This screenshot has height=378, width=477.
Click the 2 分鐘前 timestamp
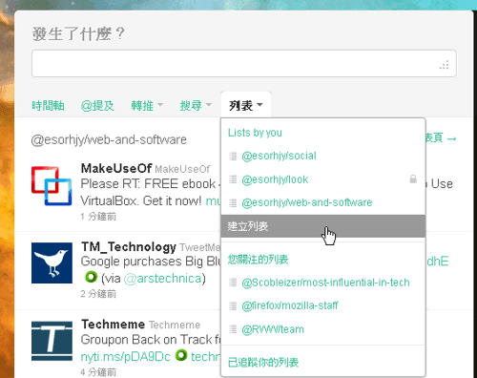(98, 294)
